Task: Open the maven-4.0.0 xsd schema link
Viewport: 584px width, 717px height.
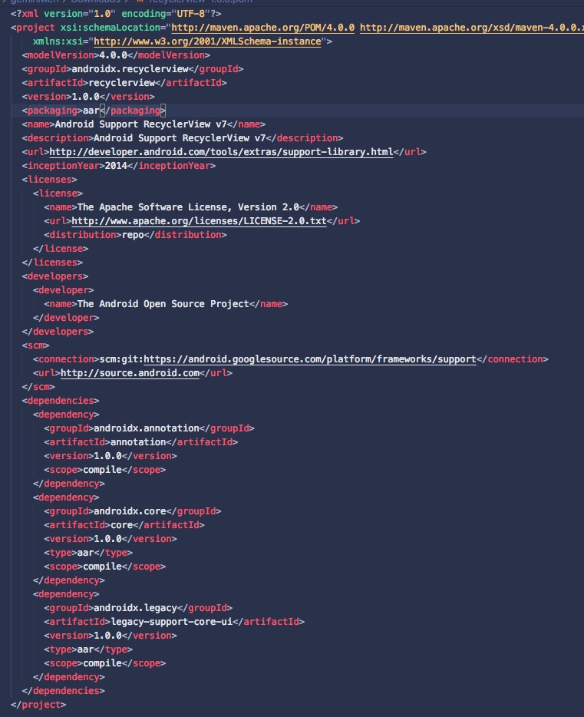Action: click(472, 28)
